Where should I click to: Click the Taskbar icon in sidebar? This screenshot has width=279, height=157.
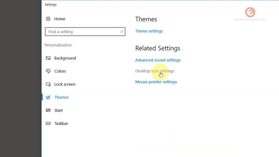(48, 123)
